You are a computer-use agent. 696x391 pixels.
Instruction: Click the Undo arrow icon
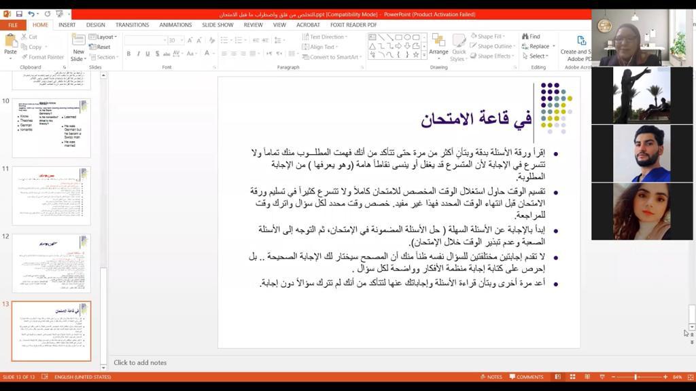[x=33, y=14]
